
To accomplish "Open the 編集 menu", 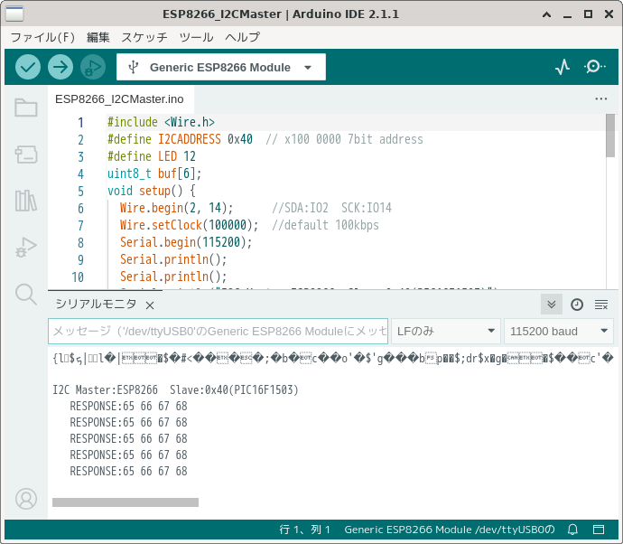I will pos(98,37).
